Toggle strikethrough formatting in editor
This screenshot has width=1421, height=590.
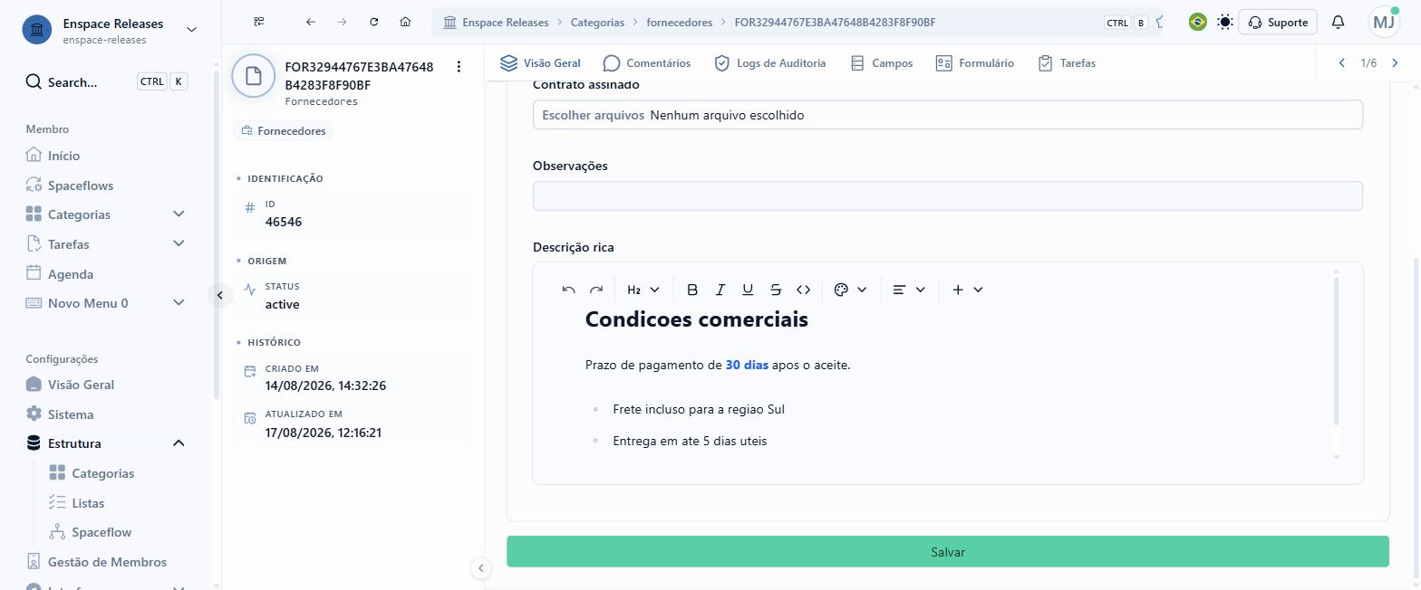(776, 290)
